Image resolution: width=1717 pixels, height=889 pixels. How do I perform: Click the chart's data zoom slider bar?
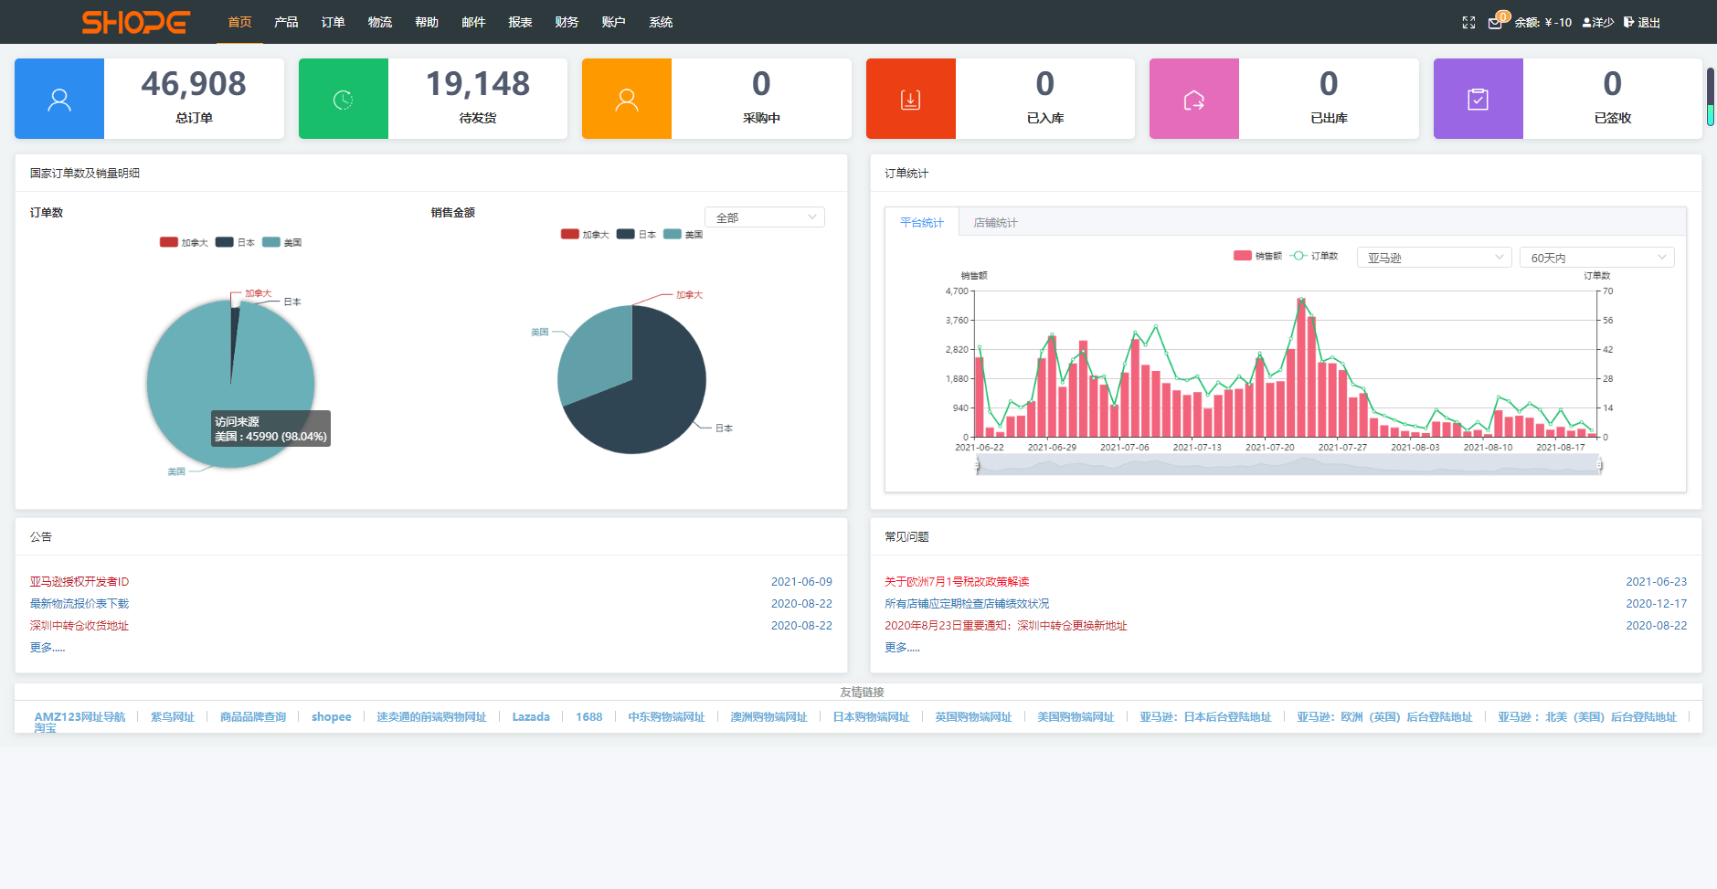(x=1288, y=465)
